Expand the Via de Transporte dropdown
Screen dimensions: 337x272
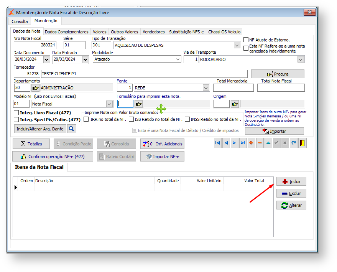[301, 59]
